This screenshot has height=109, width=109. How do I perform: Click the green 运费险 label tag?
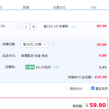click(30, 67)
